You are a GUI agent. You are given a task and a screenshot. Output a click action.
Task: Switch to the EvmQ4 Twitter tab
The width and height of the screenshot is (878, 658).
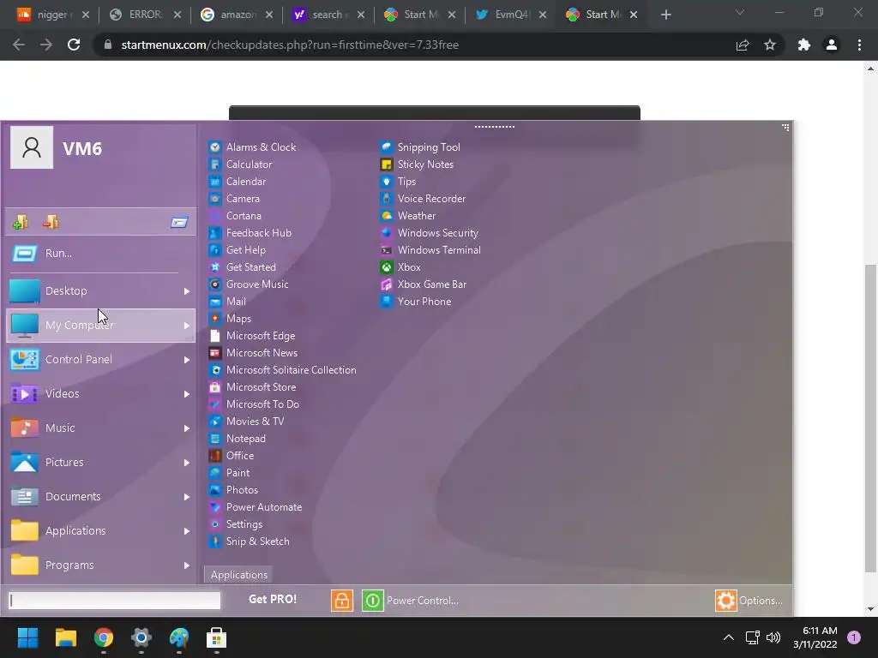point(511,15)
